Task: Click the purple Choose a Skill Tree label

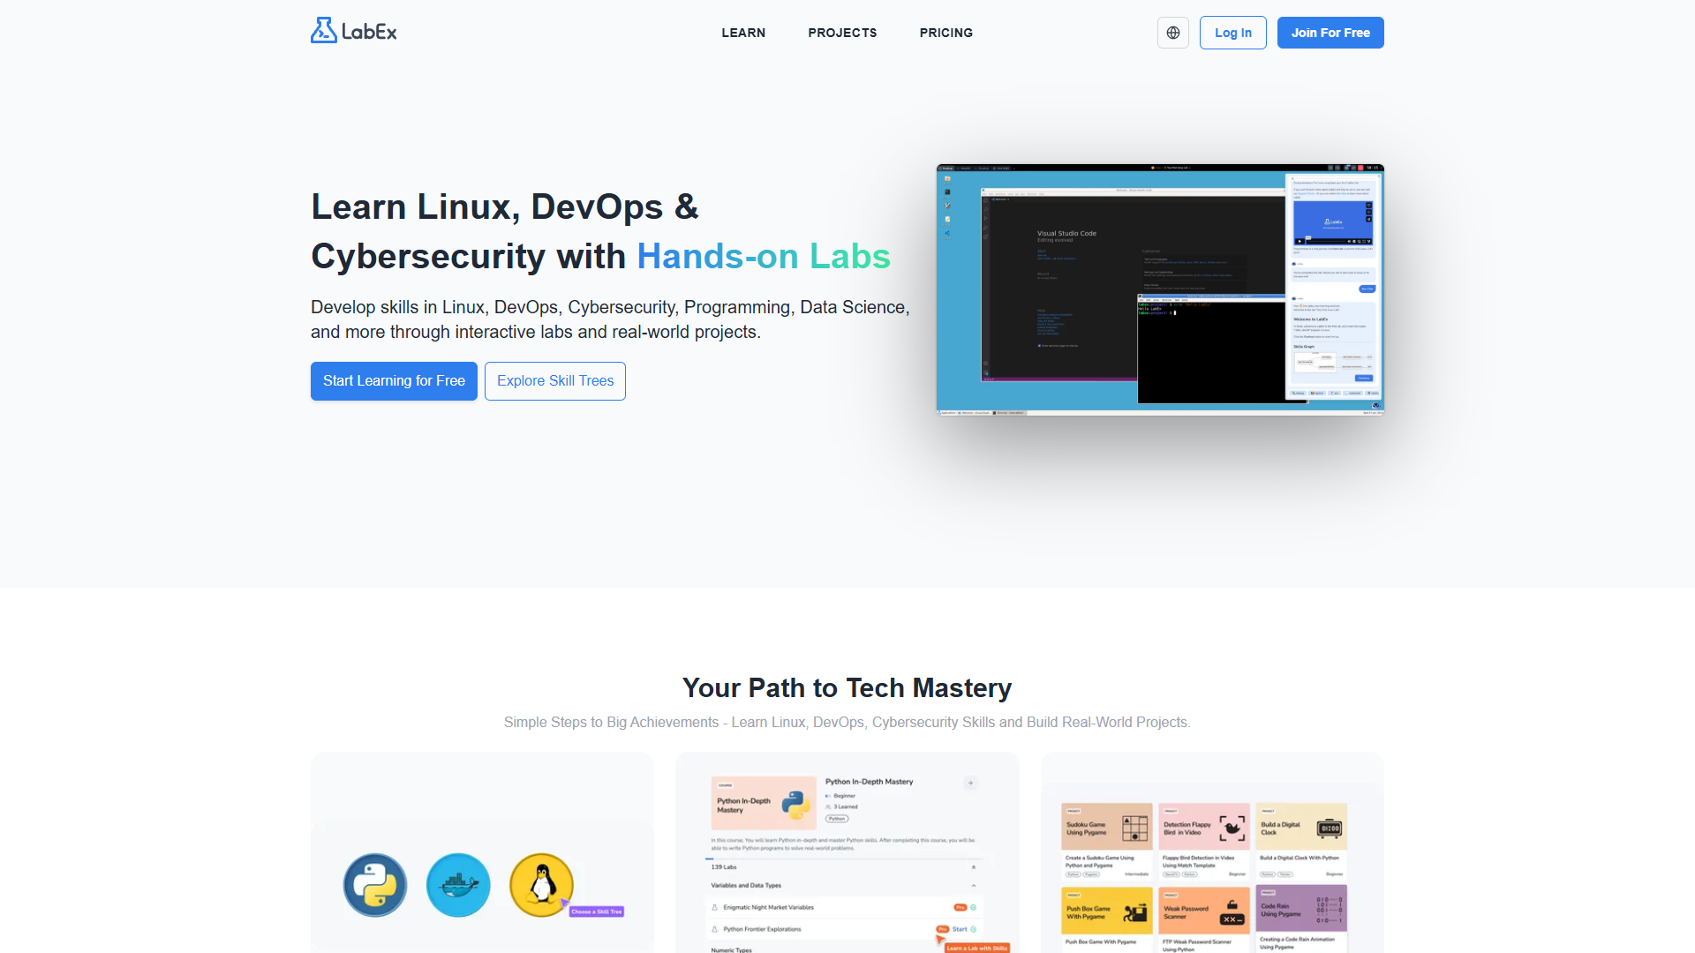Action: 597,912
